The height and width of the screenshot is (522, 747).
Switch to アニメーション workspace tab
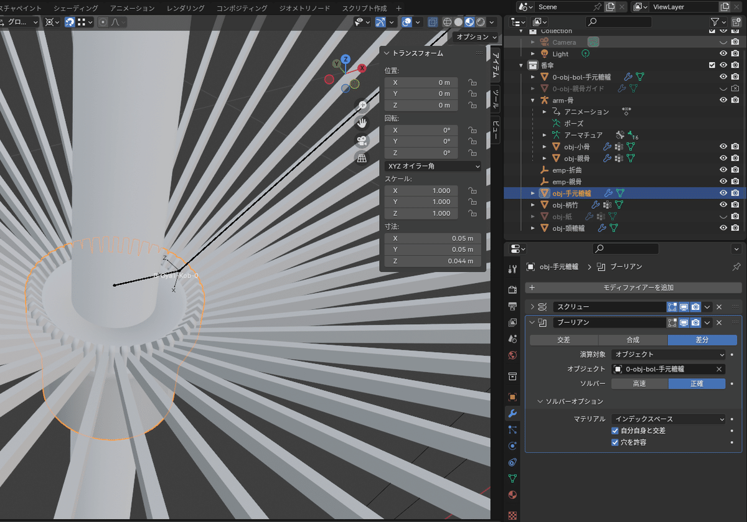(132, 8)
